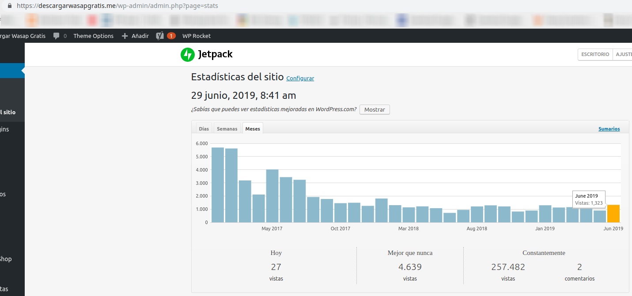Click the address bar URL
The height and width of the screenshot is (296, 632).
117,6
